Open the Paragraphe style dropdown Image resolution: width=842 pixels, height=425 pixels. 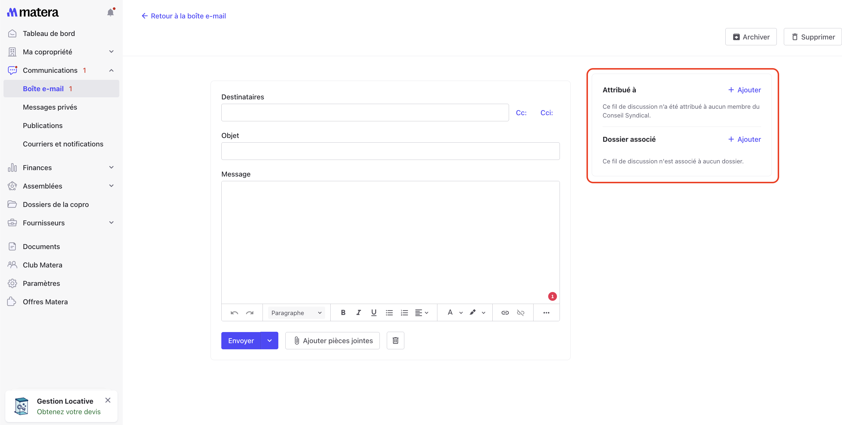click(296, 313)
